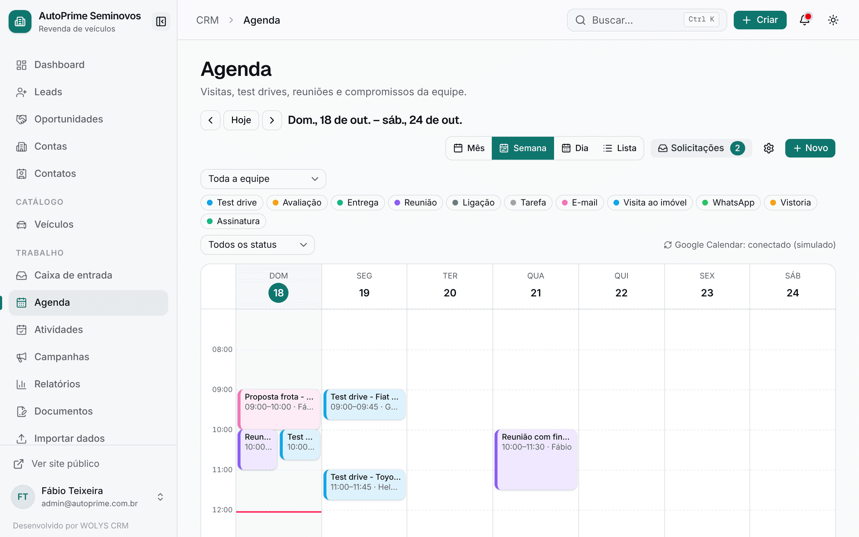Open notifications bell

[x=805, y=20]
